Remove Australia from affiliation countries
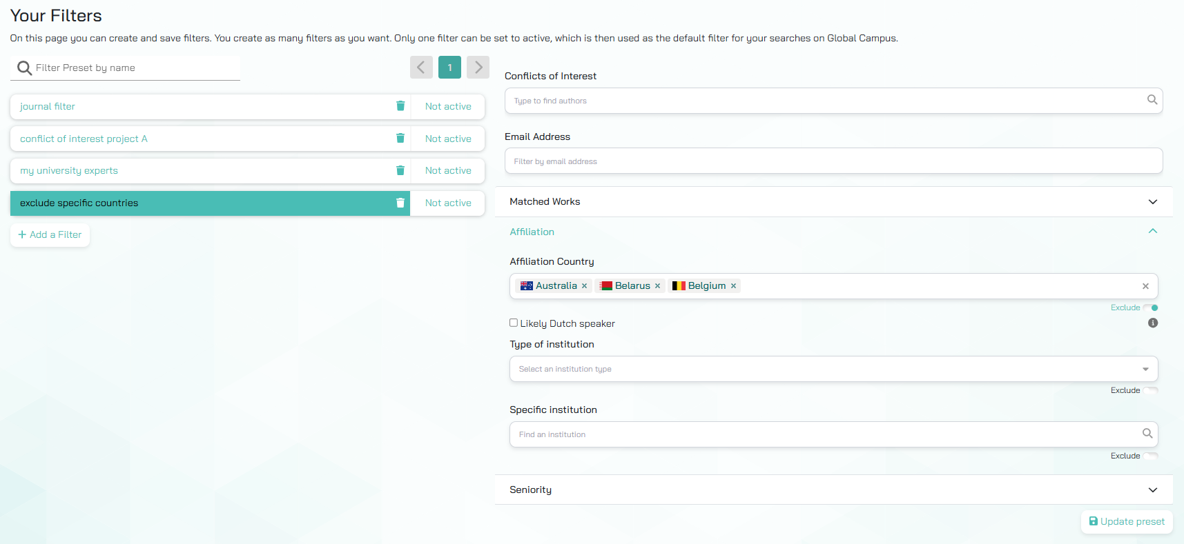This screenshot has width=1184, height=544. [584, 286]
